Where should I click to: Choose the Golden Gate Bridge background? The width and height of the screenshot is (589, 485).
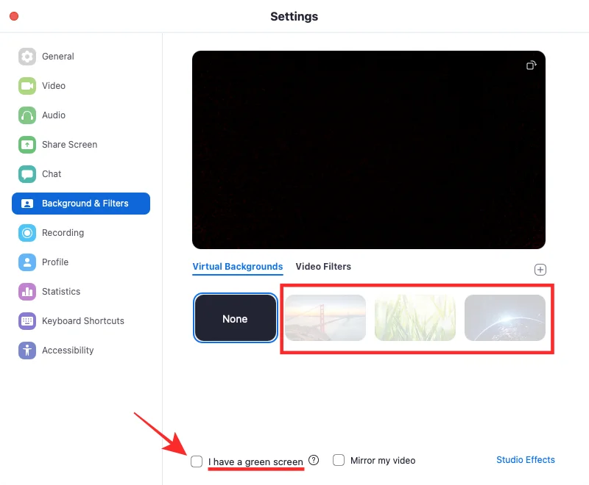325,318
